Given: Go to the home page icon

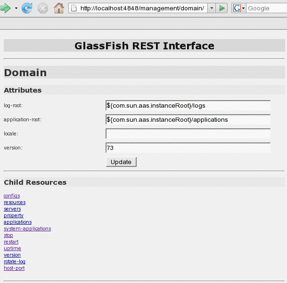Looking at the screenshot, I should (59, 8).
